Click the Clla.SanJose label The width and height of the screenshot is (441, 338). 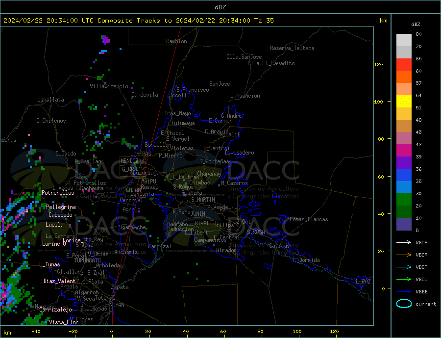244,57
